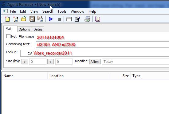The width and height of the screenshot is (169, 114).
Task: Sort results by Size column header
Action: click(x=120, y=76)
